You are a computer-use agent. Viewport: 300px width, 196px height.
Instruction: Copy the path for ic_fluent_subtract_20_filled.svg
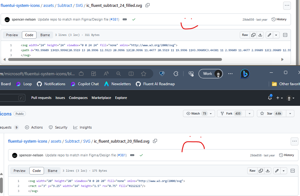pos(155,141)
